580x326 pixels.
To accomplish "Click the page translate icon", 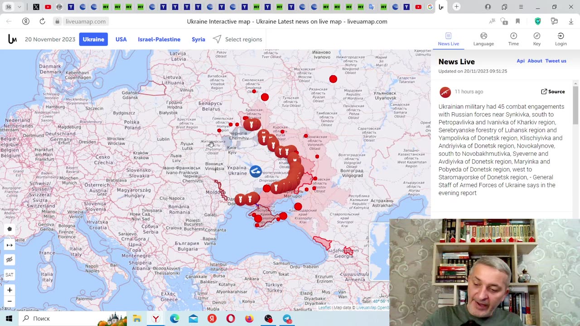I will click(x=492, y=21).
